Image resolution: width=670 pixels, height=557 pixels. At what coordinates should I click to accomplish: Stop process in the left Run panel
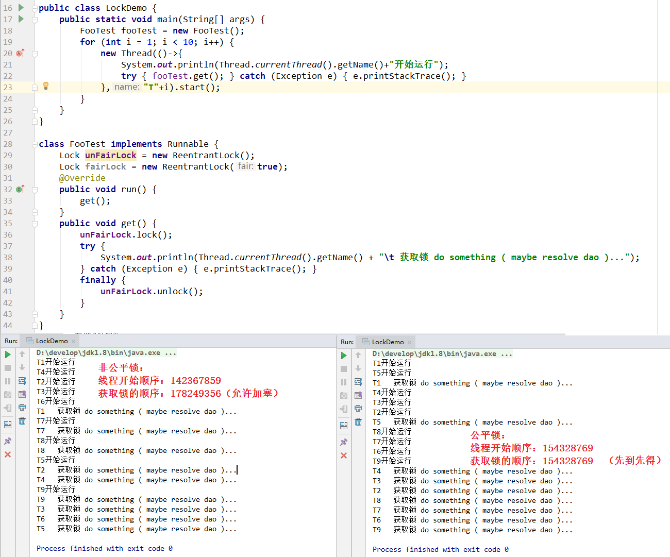point(8,368)
